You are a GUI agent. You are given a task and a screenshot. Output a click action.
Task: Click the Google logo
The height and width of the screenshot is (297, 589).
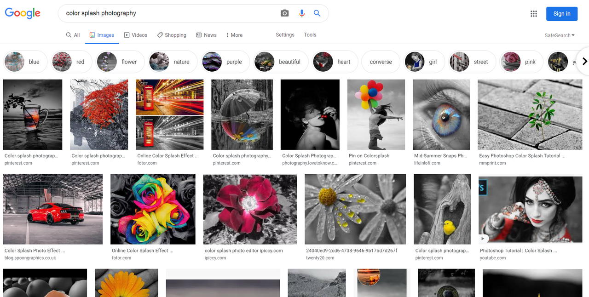(23, 13)
